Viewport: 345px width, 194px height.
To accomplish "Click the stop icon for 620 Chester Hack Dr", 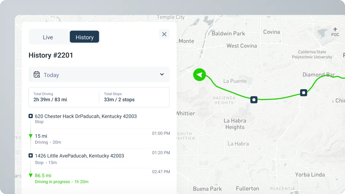I will click(x=30, y=116).
